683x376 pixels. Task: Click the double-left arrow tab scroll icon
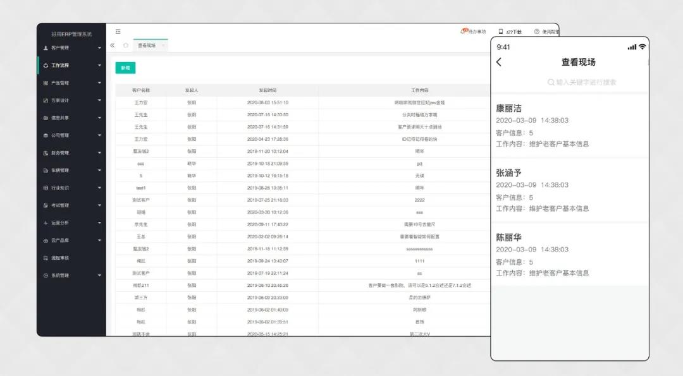(113, 45)
